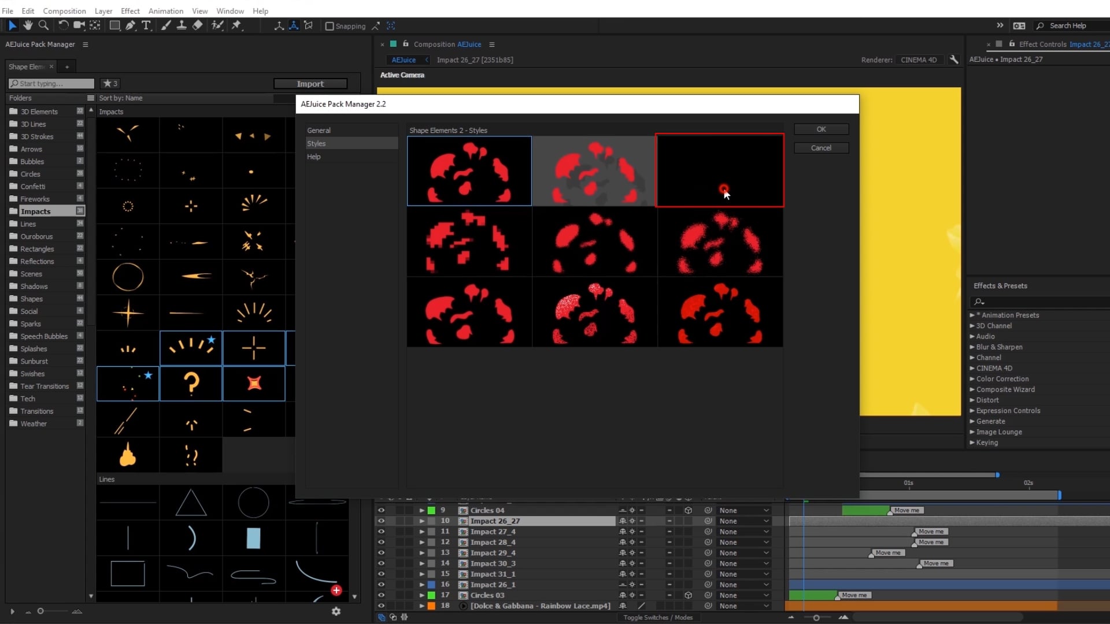The width and height of the screenshot is (1110, 624).
Task: Toggle visibility of Circles 04 layer
Action: 380,510
